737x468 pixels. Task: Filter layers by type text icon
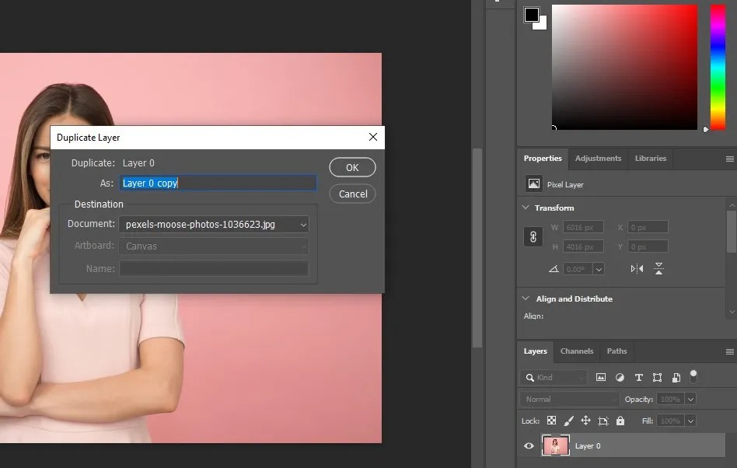[638, 377]
